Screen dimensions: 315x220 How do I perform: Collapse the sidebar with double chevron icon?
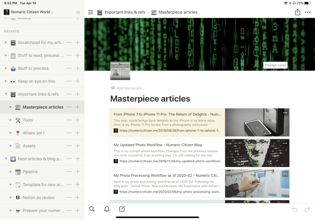(78, 12)
